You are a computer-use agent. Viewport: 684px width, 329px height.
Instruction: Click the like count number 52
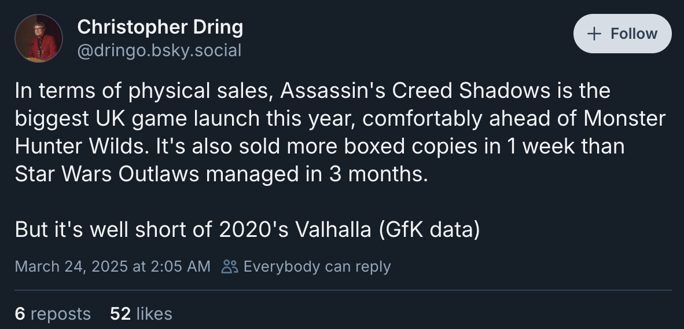120,314
